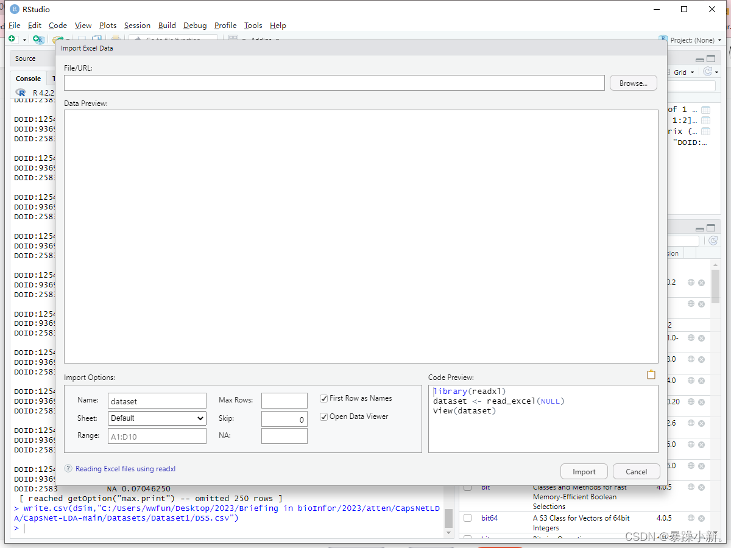This screenshot has height=548, width=731.
Task: Open data viewer grid icon, second environment row
Action: [705, 121]
